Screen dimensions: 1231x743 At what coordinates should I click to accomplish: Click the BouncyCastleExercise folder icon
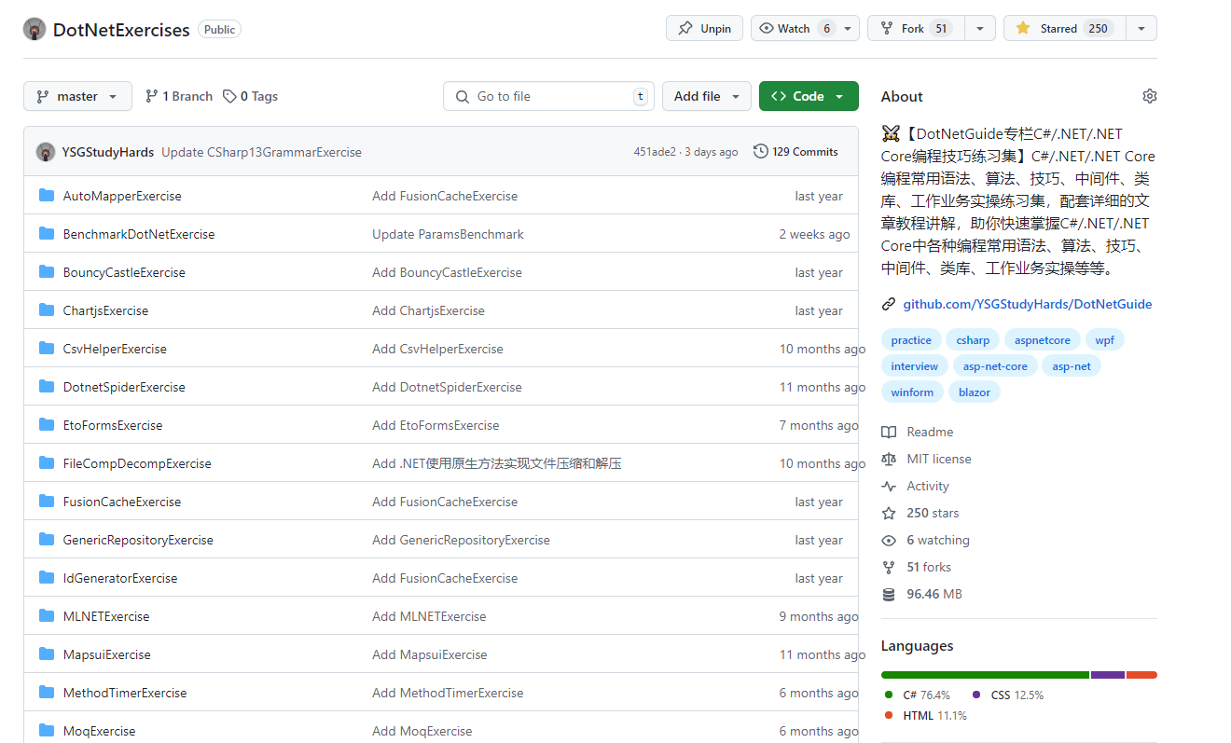47,272
